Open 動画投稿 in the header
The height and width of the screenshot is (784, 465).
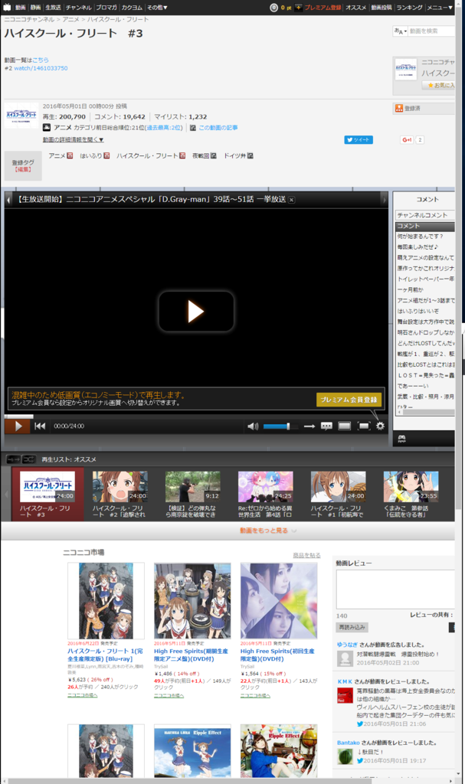[381, 8]
